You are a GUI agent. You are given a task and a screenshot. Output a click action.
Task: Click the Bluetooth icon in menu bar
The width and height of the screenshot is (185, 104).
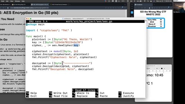(134, 1)
